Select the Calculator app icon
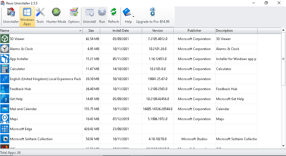This screenshot has height=156, width=286. pos(5,69)
